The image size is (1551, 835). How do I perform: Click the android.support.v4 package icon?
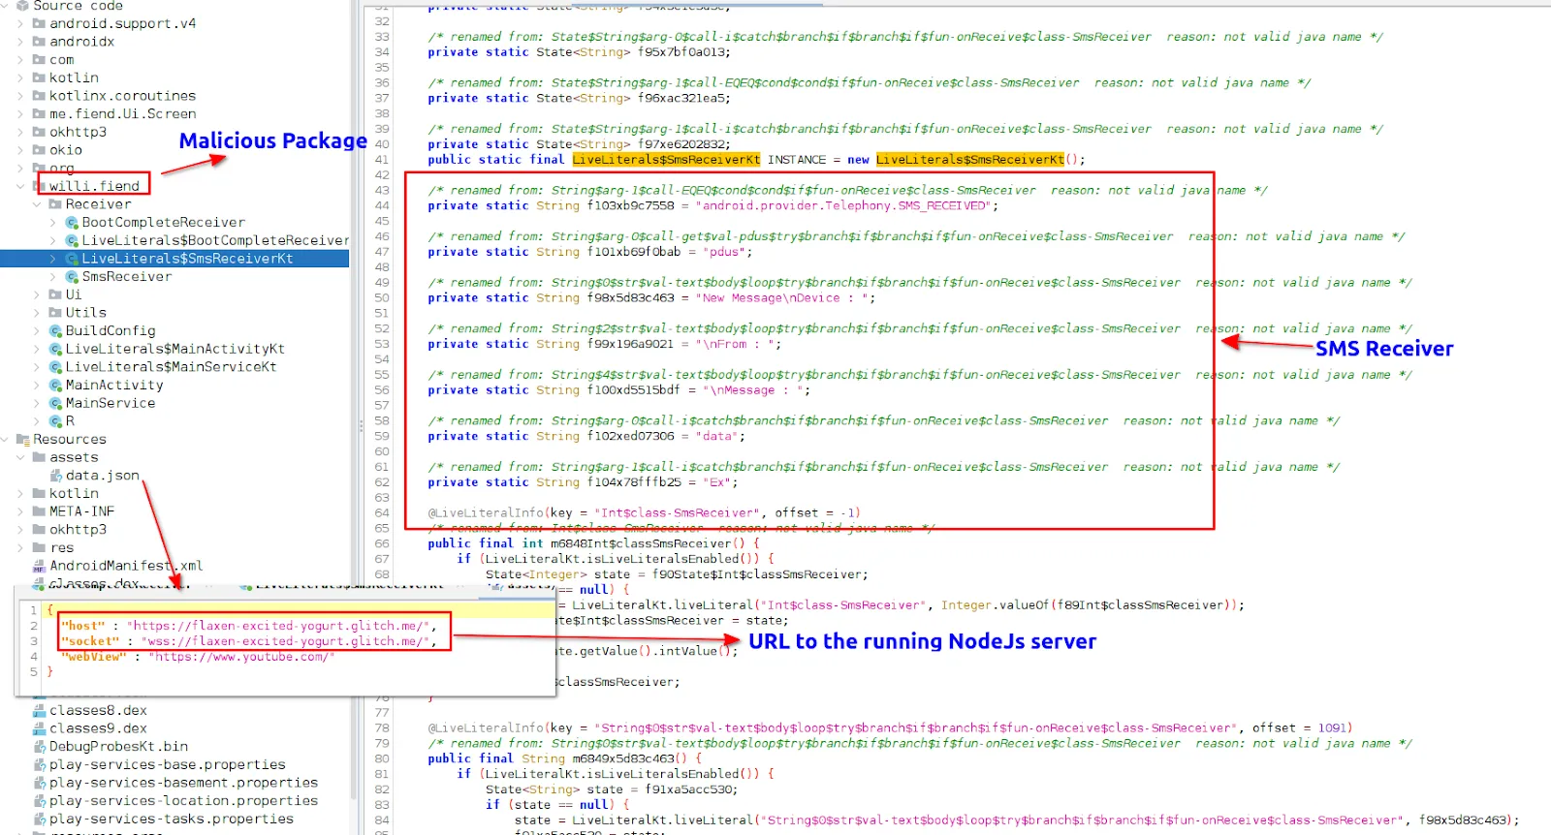point(40,23)
